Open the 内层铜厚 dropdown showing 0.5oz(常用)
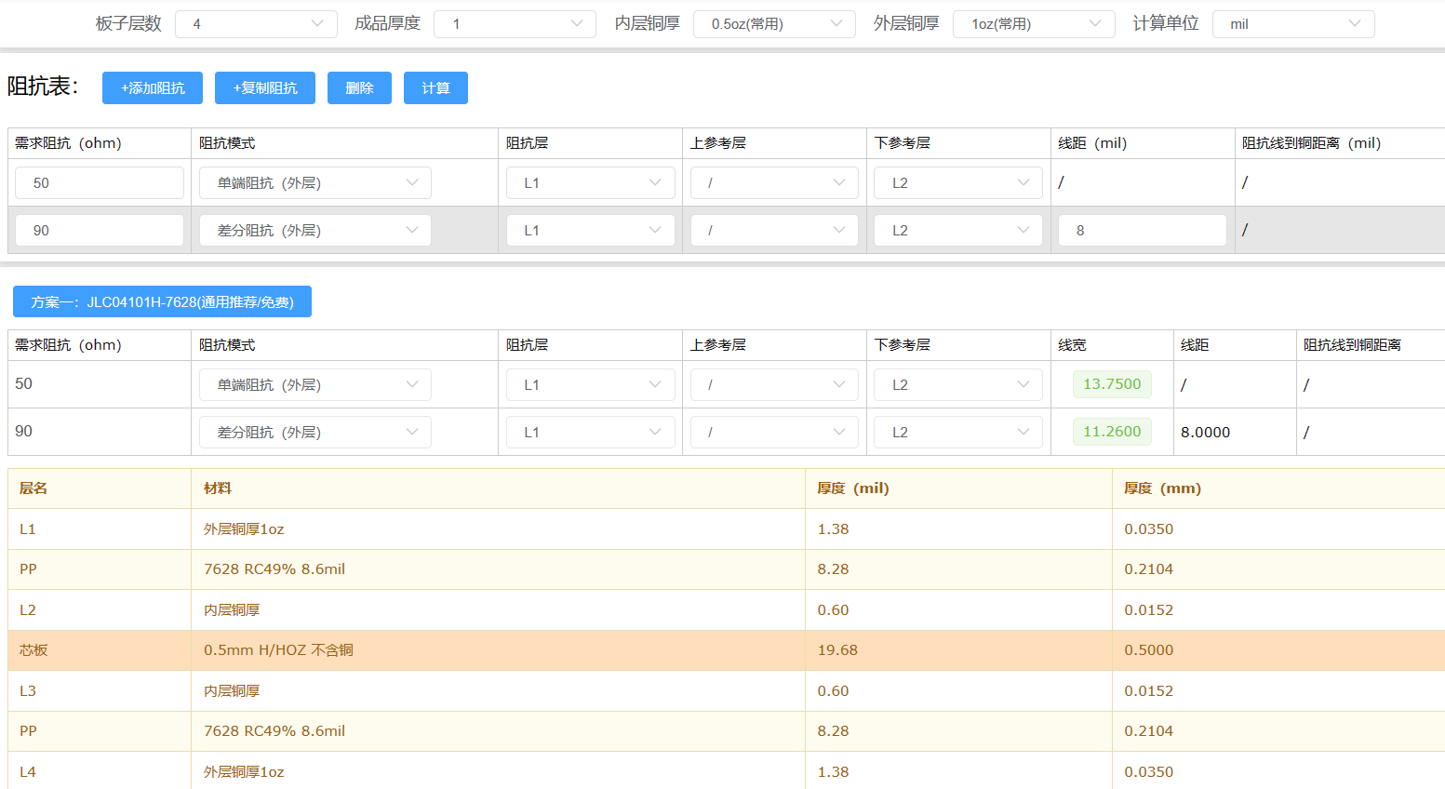The height and width of the screenshot is (789, 1445). tap(774, 23)
